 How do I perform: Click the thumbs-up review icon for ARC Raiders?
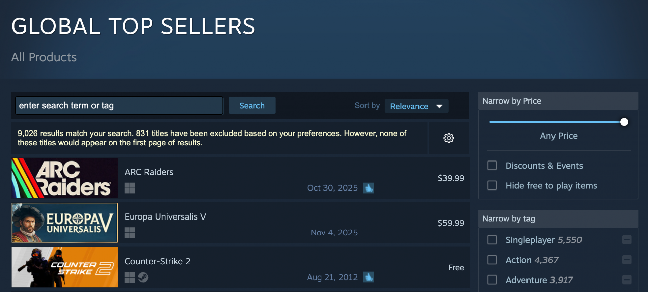[369, 188]
